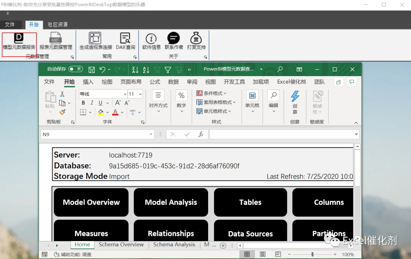Screen dimensions: 411x259
Task: Use the Format Painter brush
Action: tap(62, 112)
